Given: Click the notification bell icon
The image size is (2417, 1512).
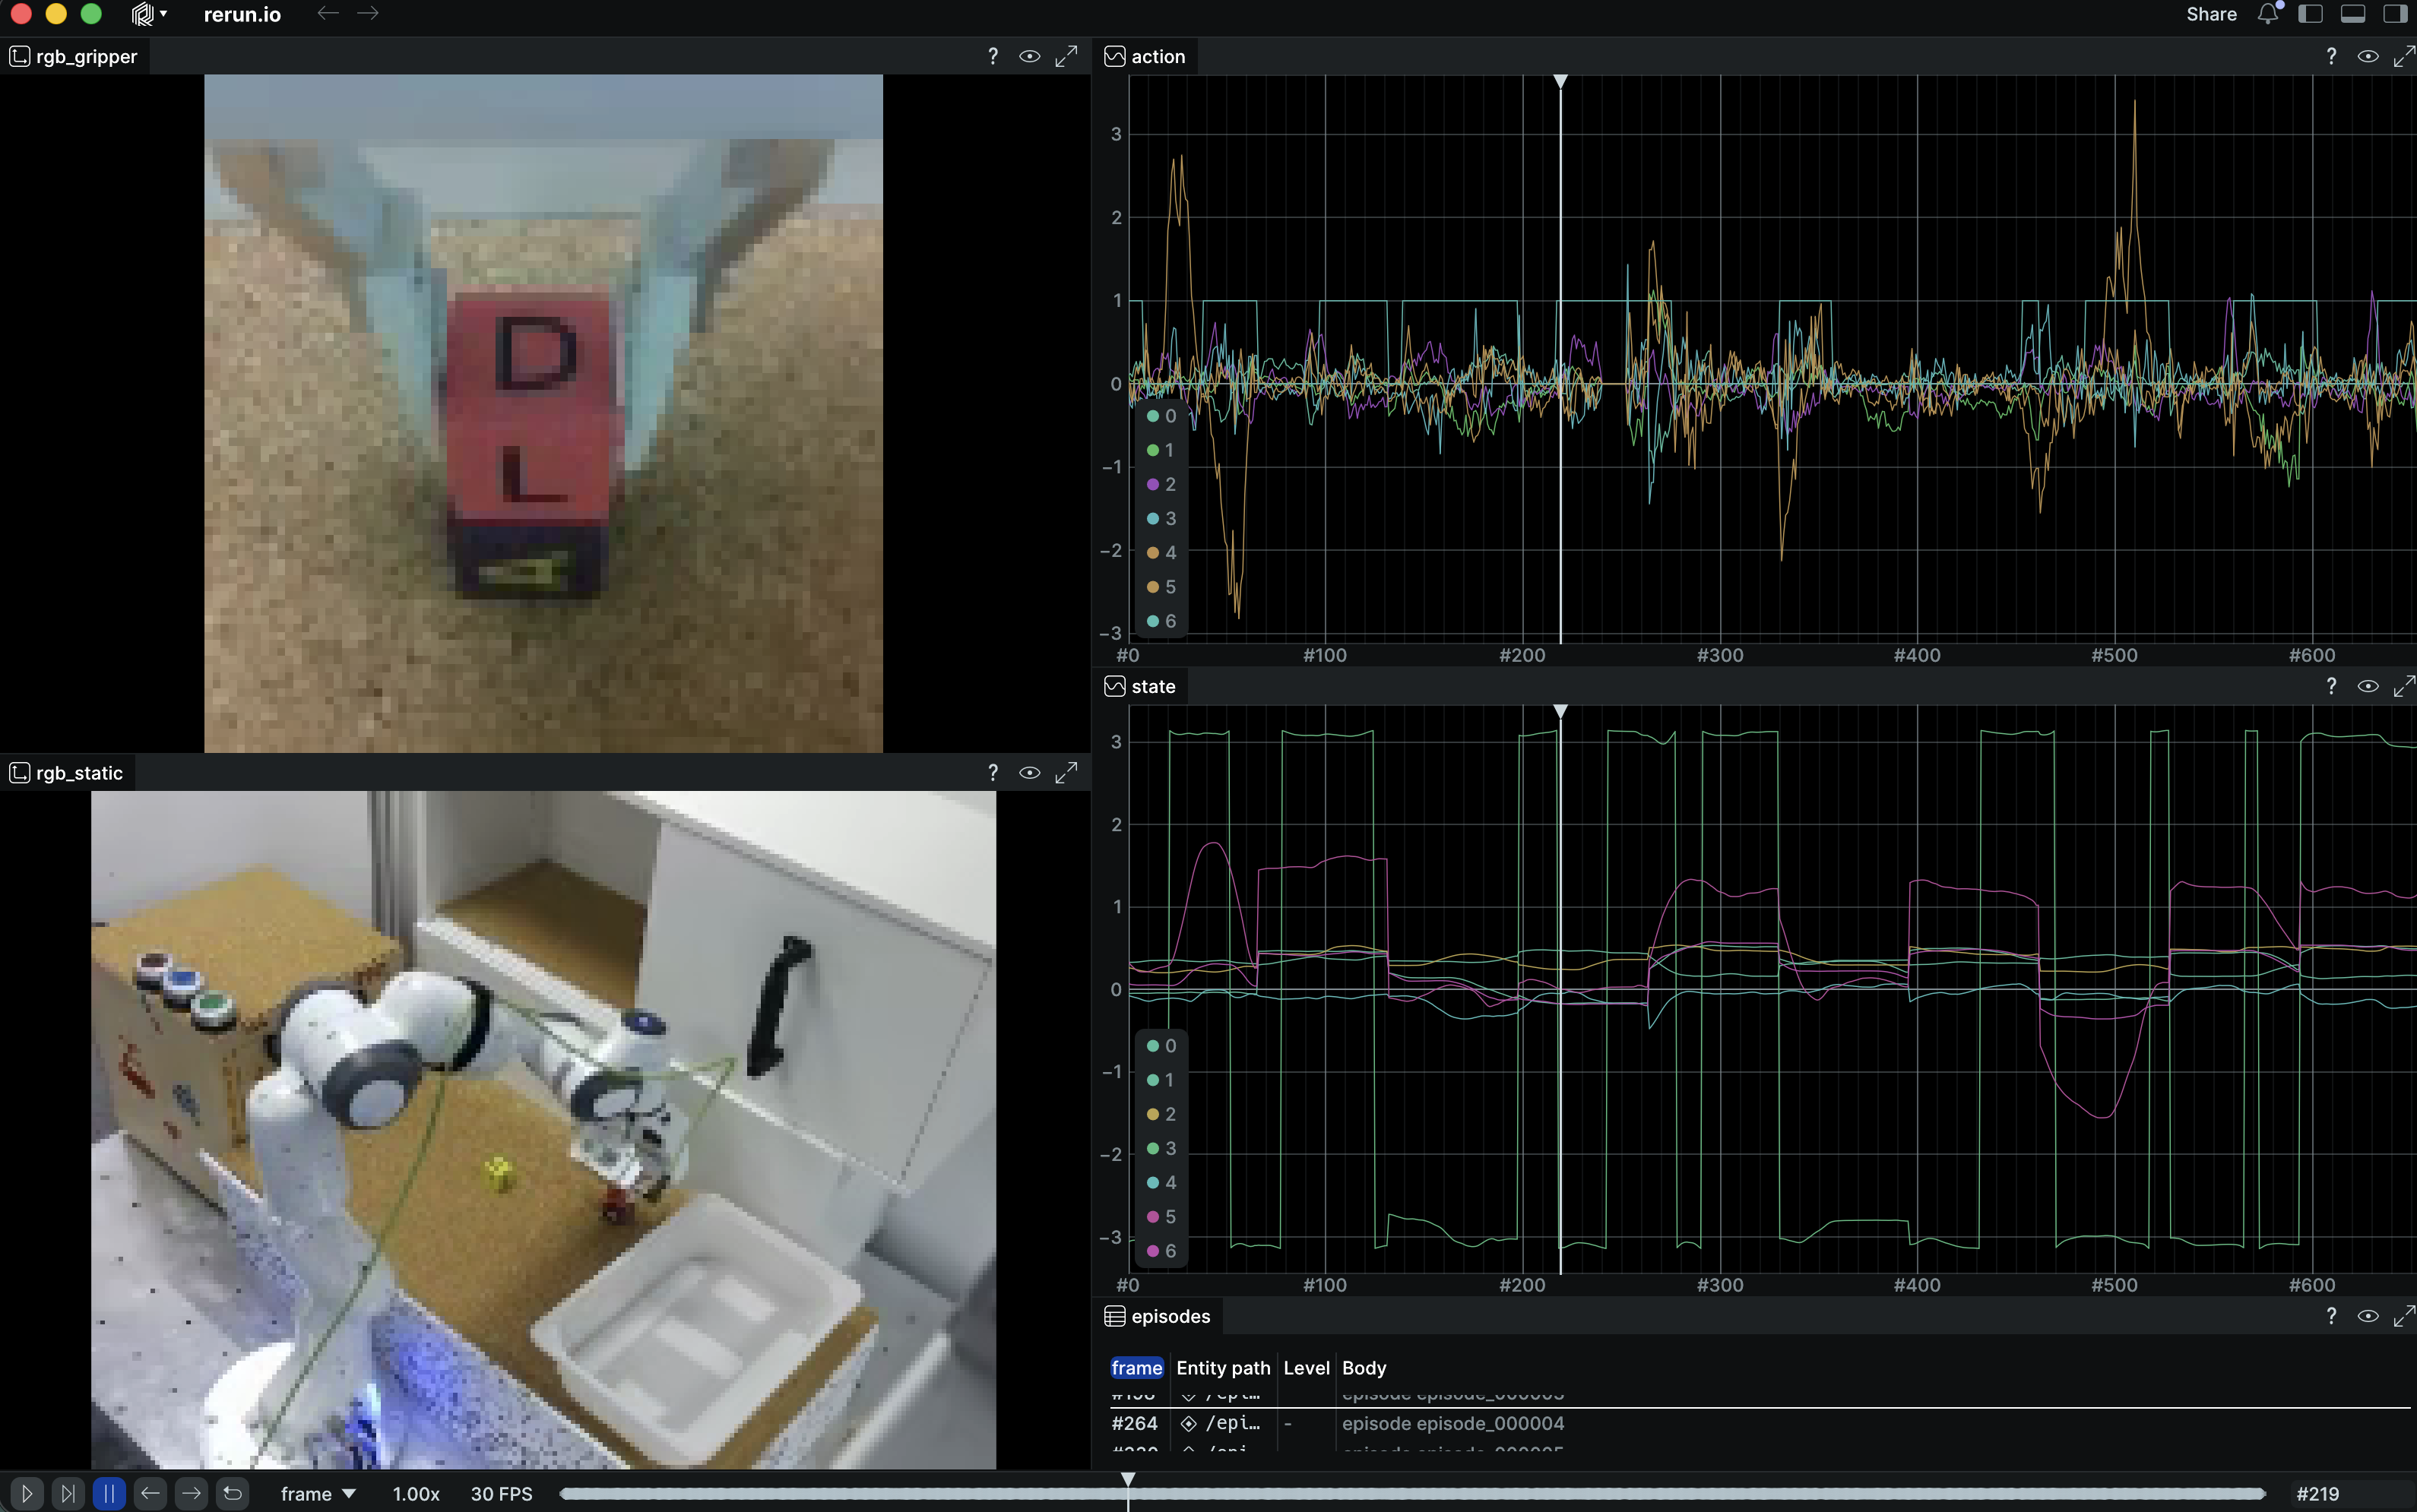Looking at the screenshot, I should pos(2266,14).
